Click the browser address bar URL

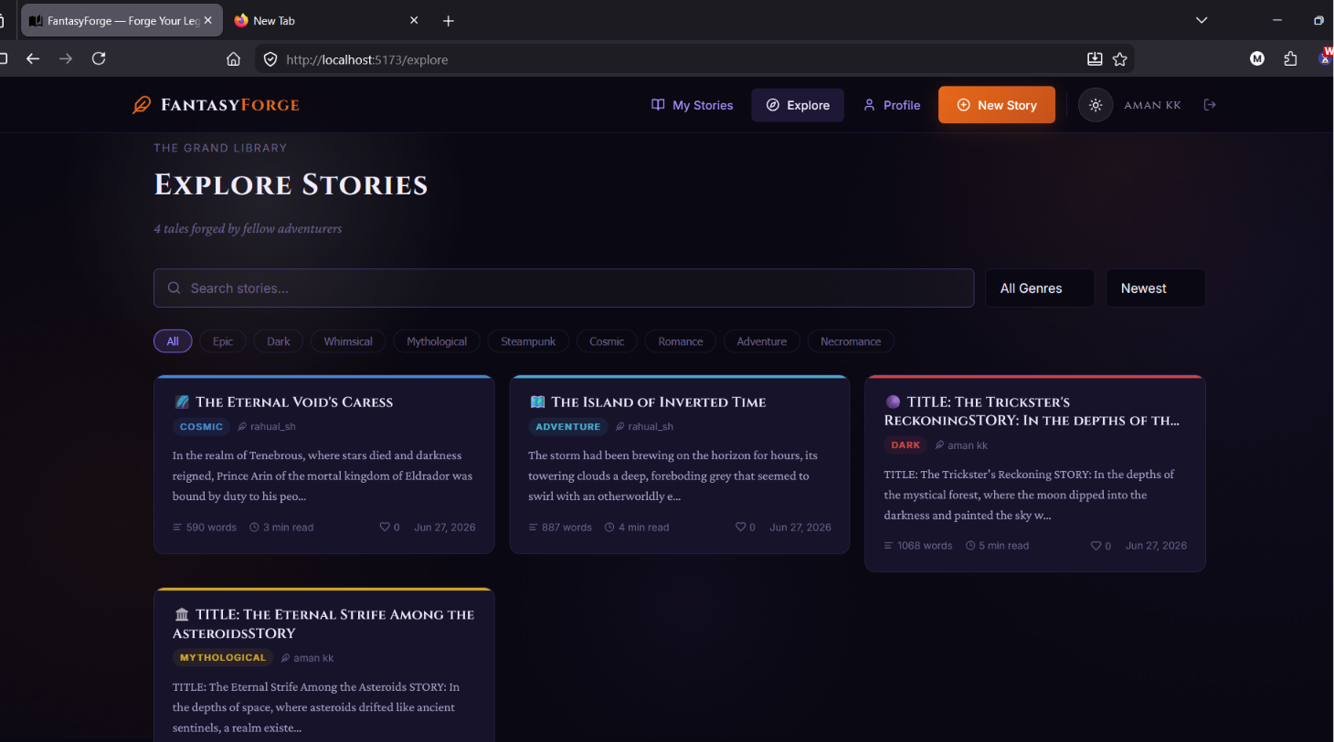click(367, 59)
